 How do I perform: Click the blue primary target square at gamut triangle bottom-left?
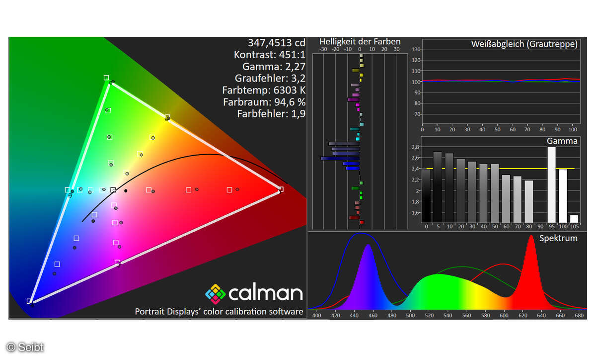tap(29, 301)
